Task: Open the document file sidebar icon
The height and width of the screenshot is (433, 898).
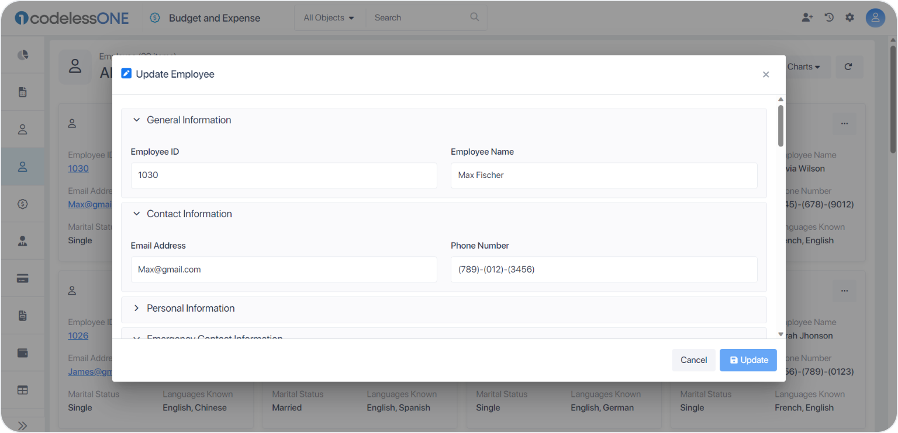Action: 23,316
